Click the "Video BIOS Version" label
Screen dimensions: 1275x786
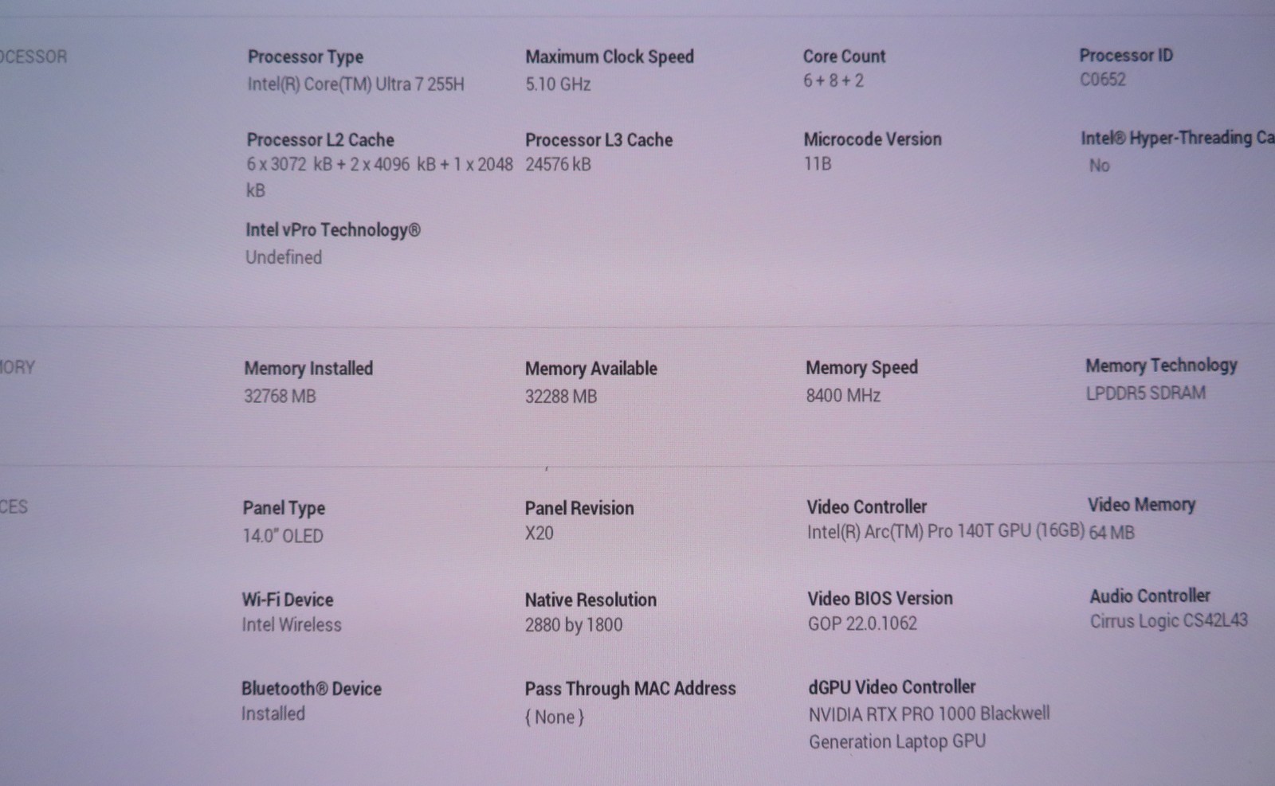880,598
